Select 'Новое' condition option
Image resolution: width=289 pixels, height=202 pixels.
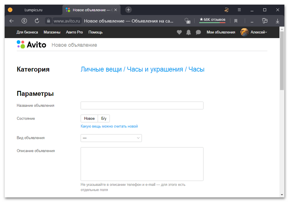(89, 119)
